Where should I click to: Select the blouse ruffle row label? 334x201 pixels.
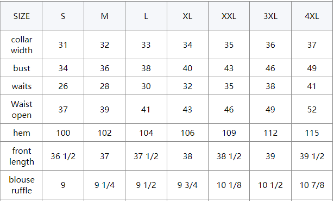click(22, 185)
